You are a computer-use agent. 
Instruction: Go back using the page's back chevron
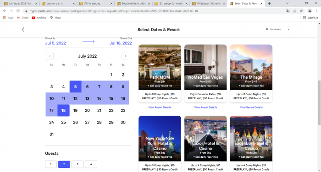pyautogui.click(x=23, y=29)
